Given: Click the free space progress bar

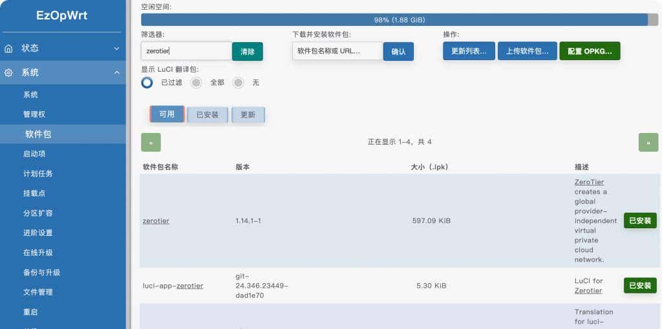Looking at the screenshot, I should (400, 19).
